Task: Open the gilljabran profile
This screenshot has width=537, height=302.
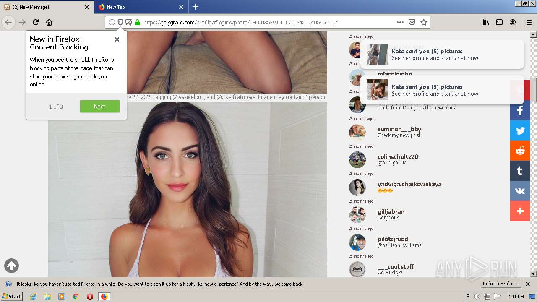Action: point(391,212)
